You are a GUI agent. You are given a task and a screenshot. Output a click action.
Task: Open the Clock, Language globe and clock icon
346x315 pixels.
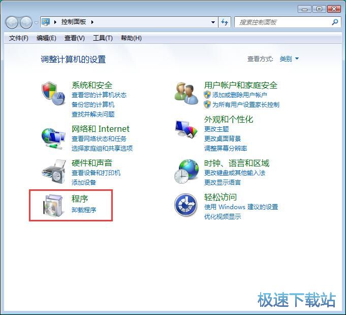pyautogui.click(x=186, y=171)
